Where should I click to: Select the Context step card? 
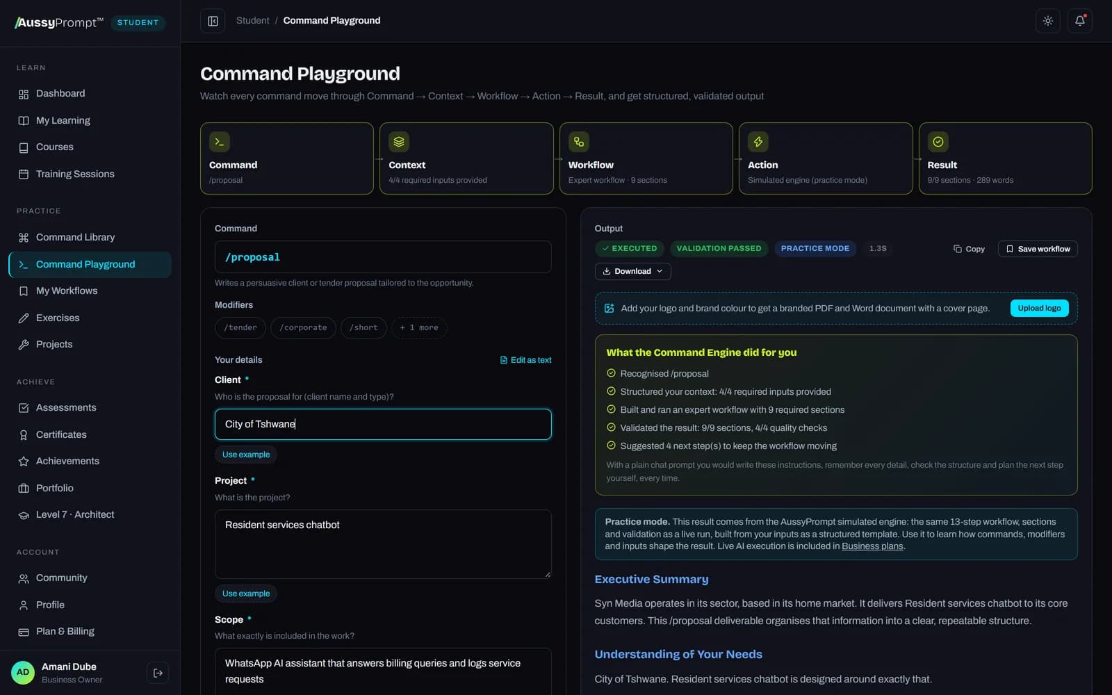coord(466,158)
